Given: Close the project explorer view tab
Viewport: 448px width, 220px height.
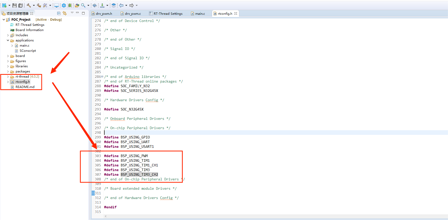Looking at the screenshot, I should click(32, 13).
